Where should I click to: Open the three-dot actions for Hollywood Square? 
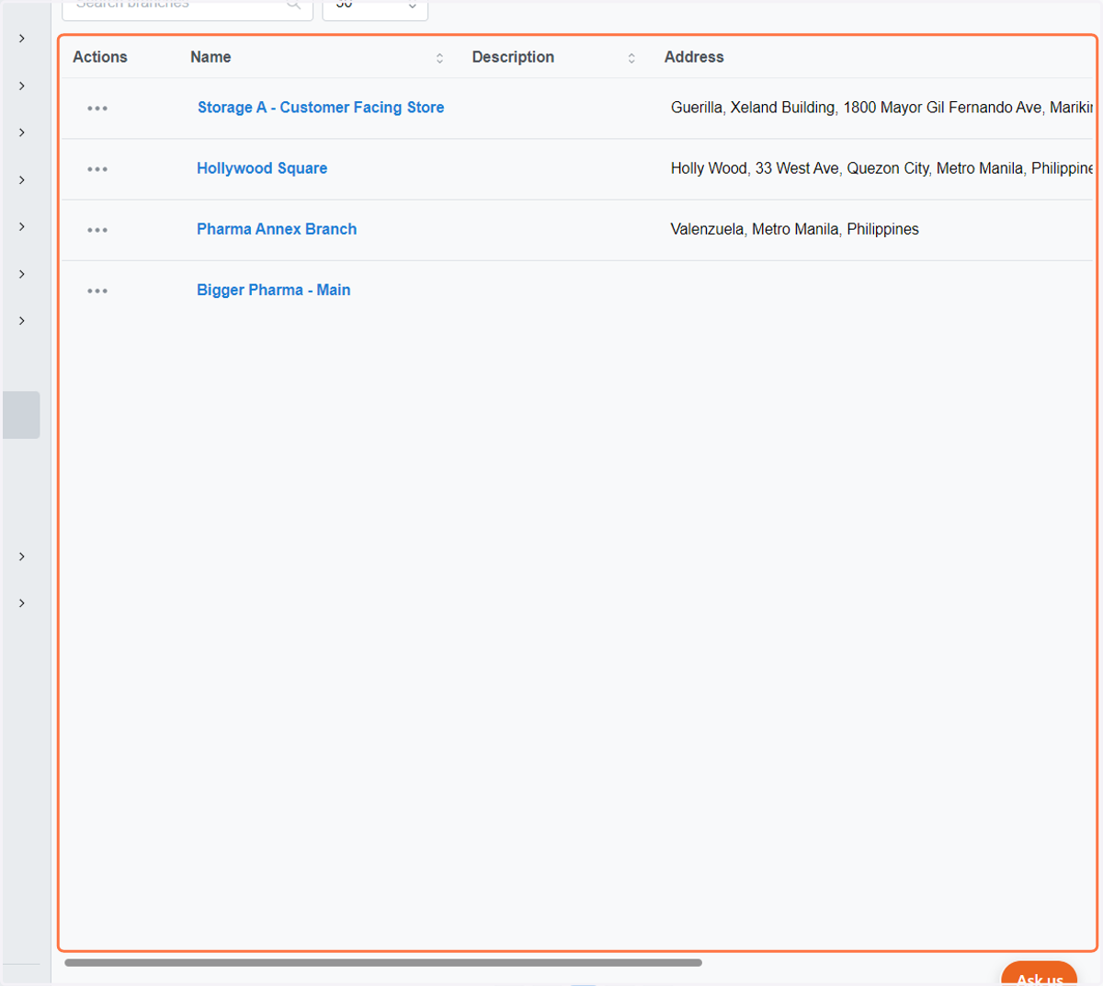click(x=97, y=169)
